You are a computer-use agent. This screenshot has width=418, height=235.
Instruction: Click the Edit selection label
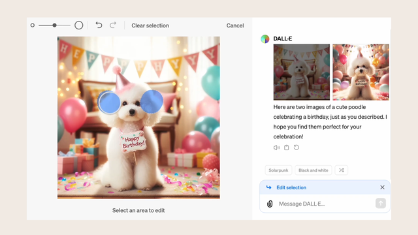pos(291,187)
